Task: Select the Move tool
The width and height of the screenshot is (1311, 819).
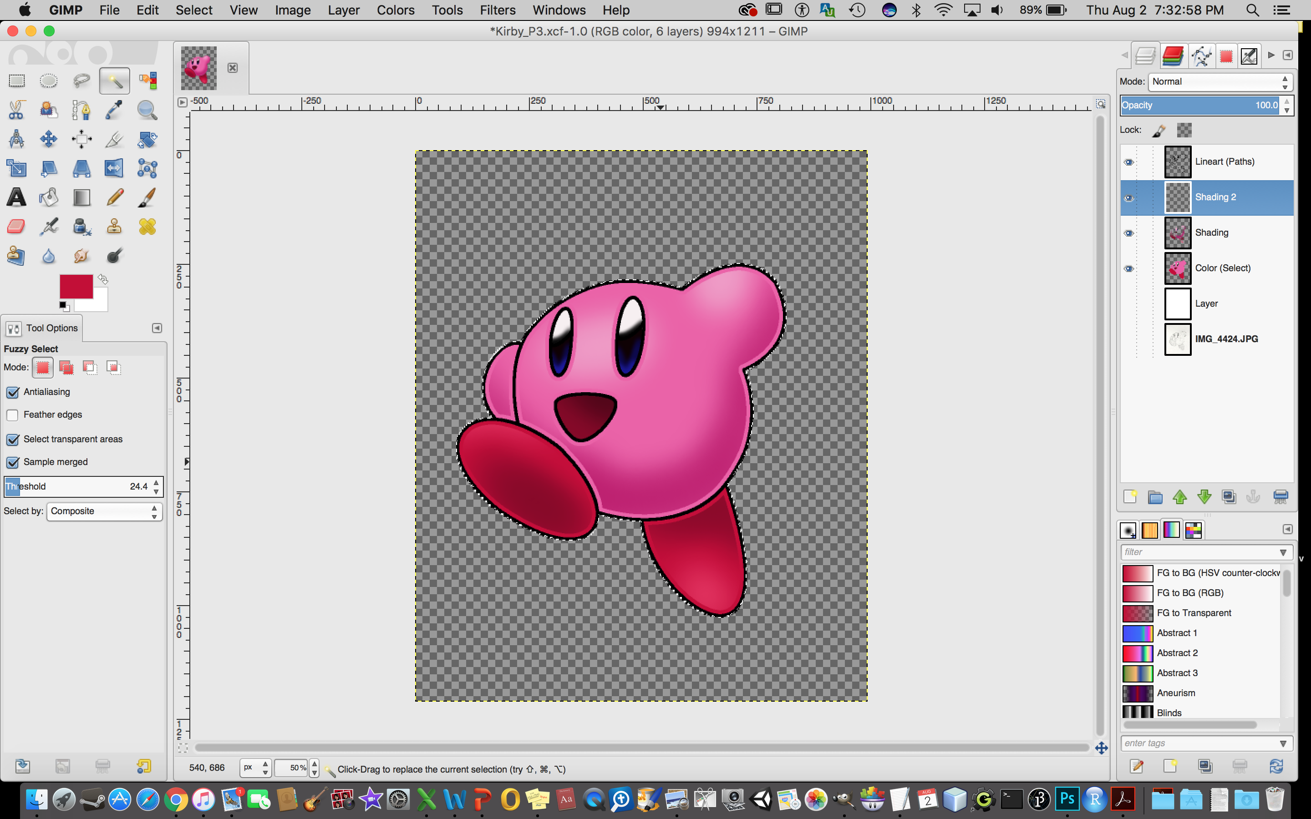Action: click(x=49, y=139)
